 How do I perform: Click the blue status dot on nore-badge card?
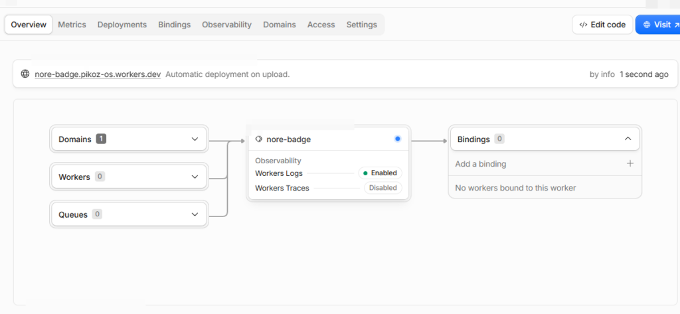pos(398,139)
